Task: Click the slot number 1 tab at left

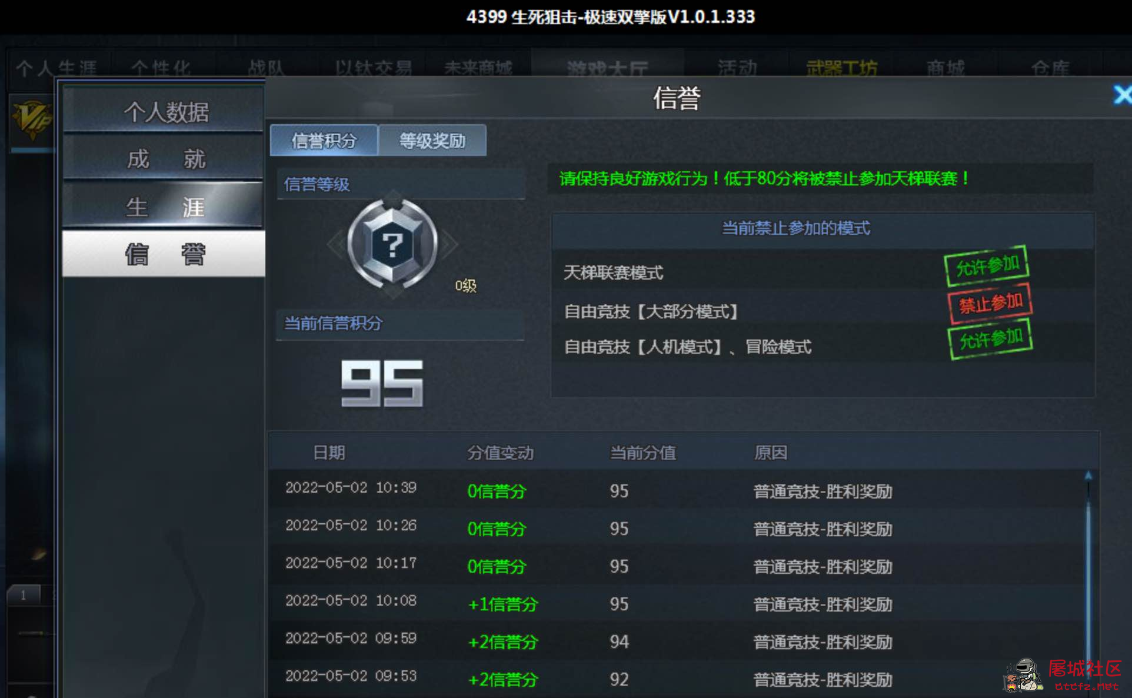Action: point(23,594)
